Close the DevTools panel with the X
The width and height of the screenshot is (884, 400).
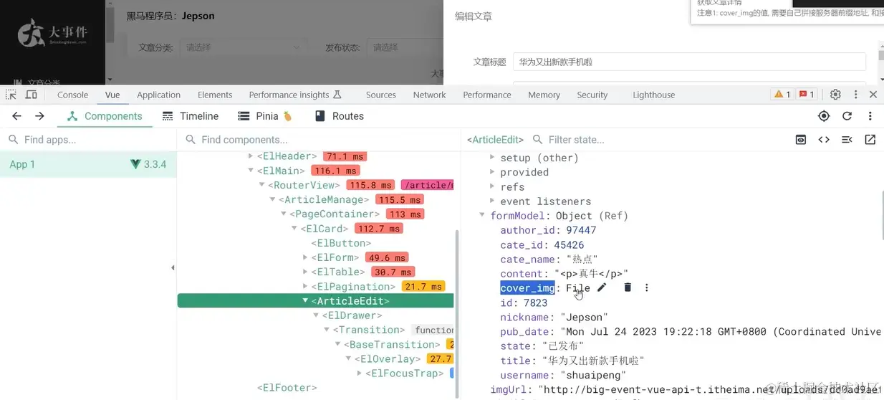[x=873, y=95]
